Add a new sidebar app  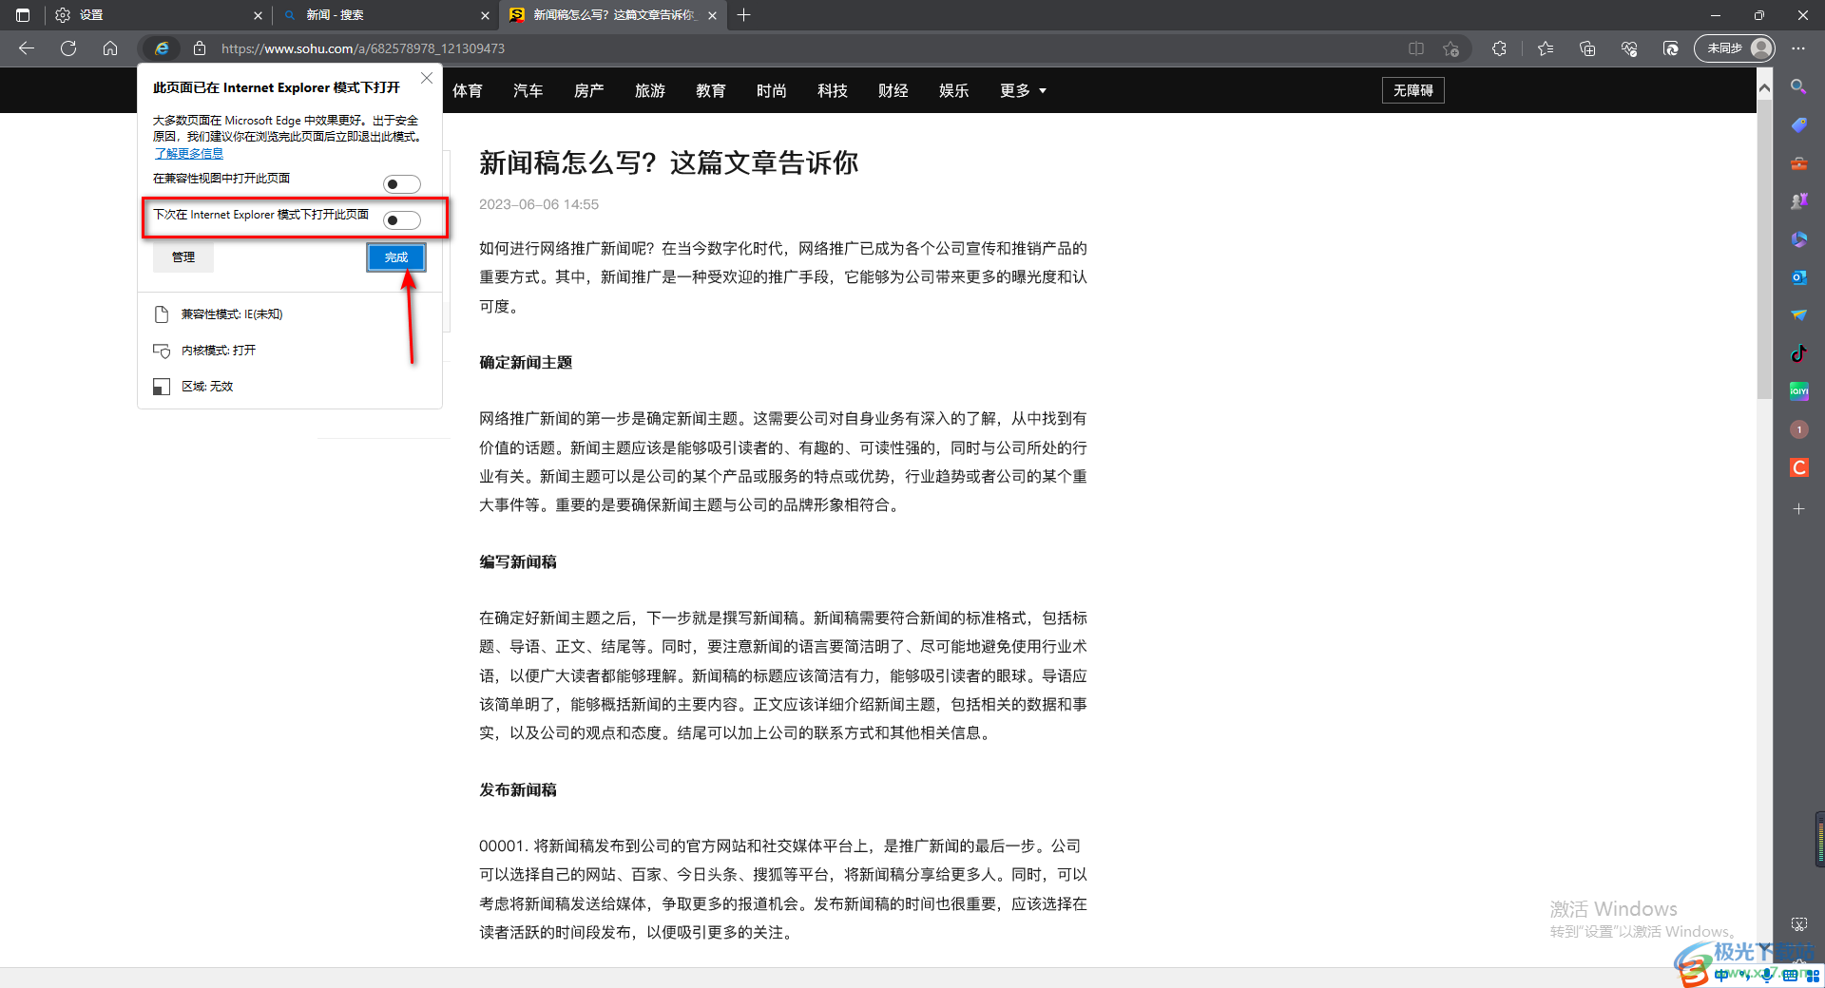coord(1798,509)
